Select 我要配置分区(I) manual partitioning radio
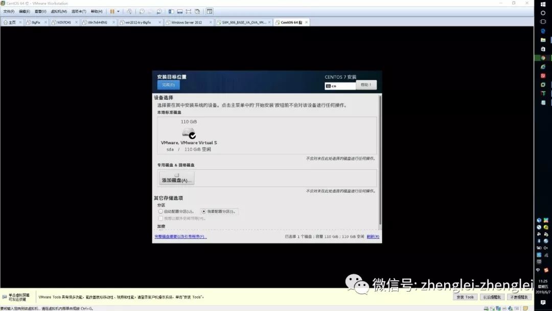Image resolution: width=552 pixels, height=311 pixels. coord(203,211)
